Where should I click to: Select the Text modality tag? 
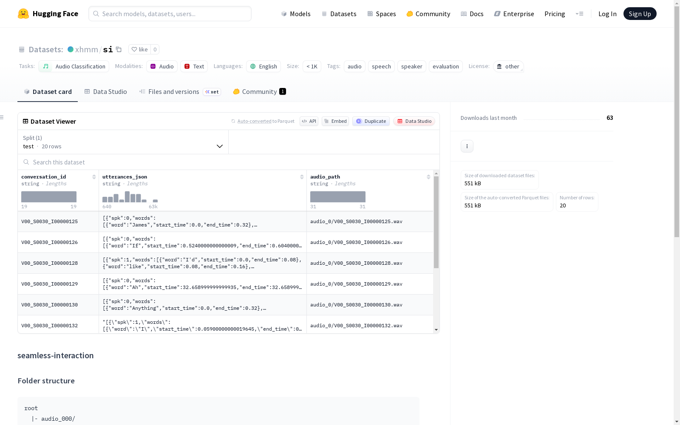coord(194,66)
